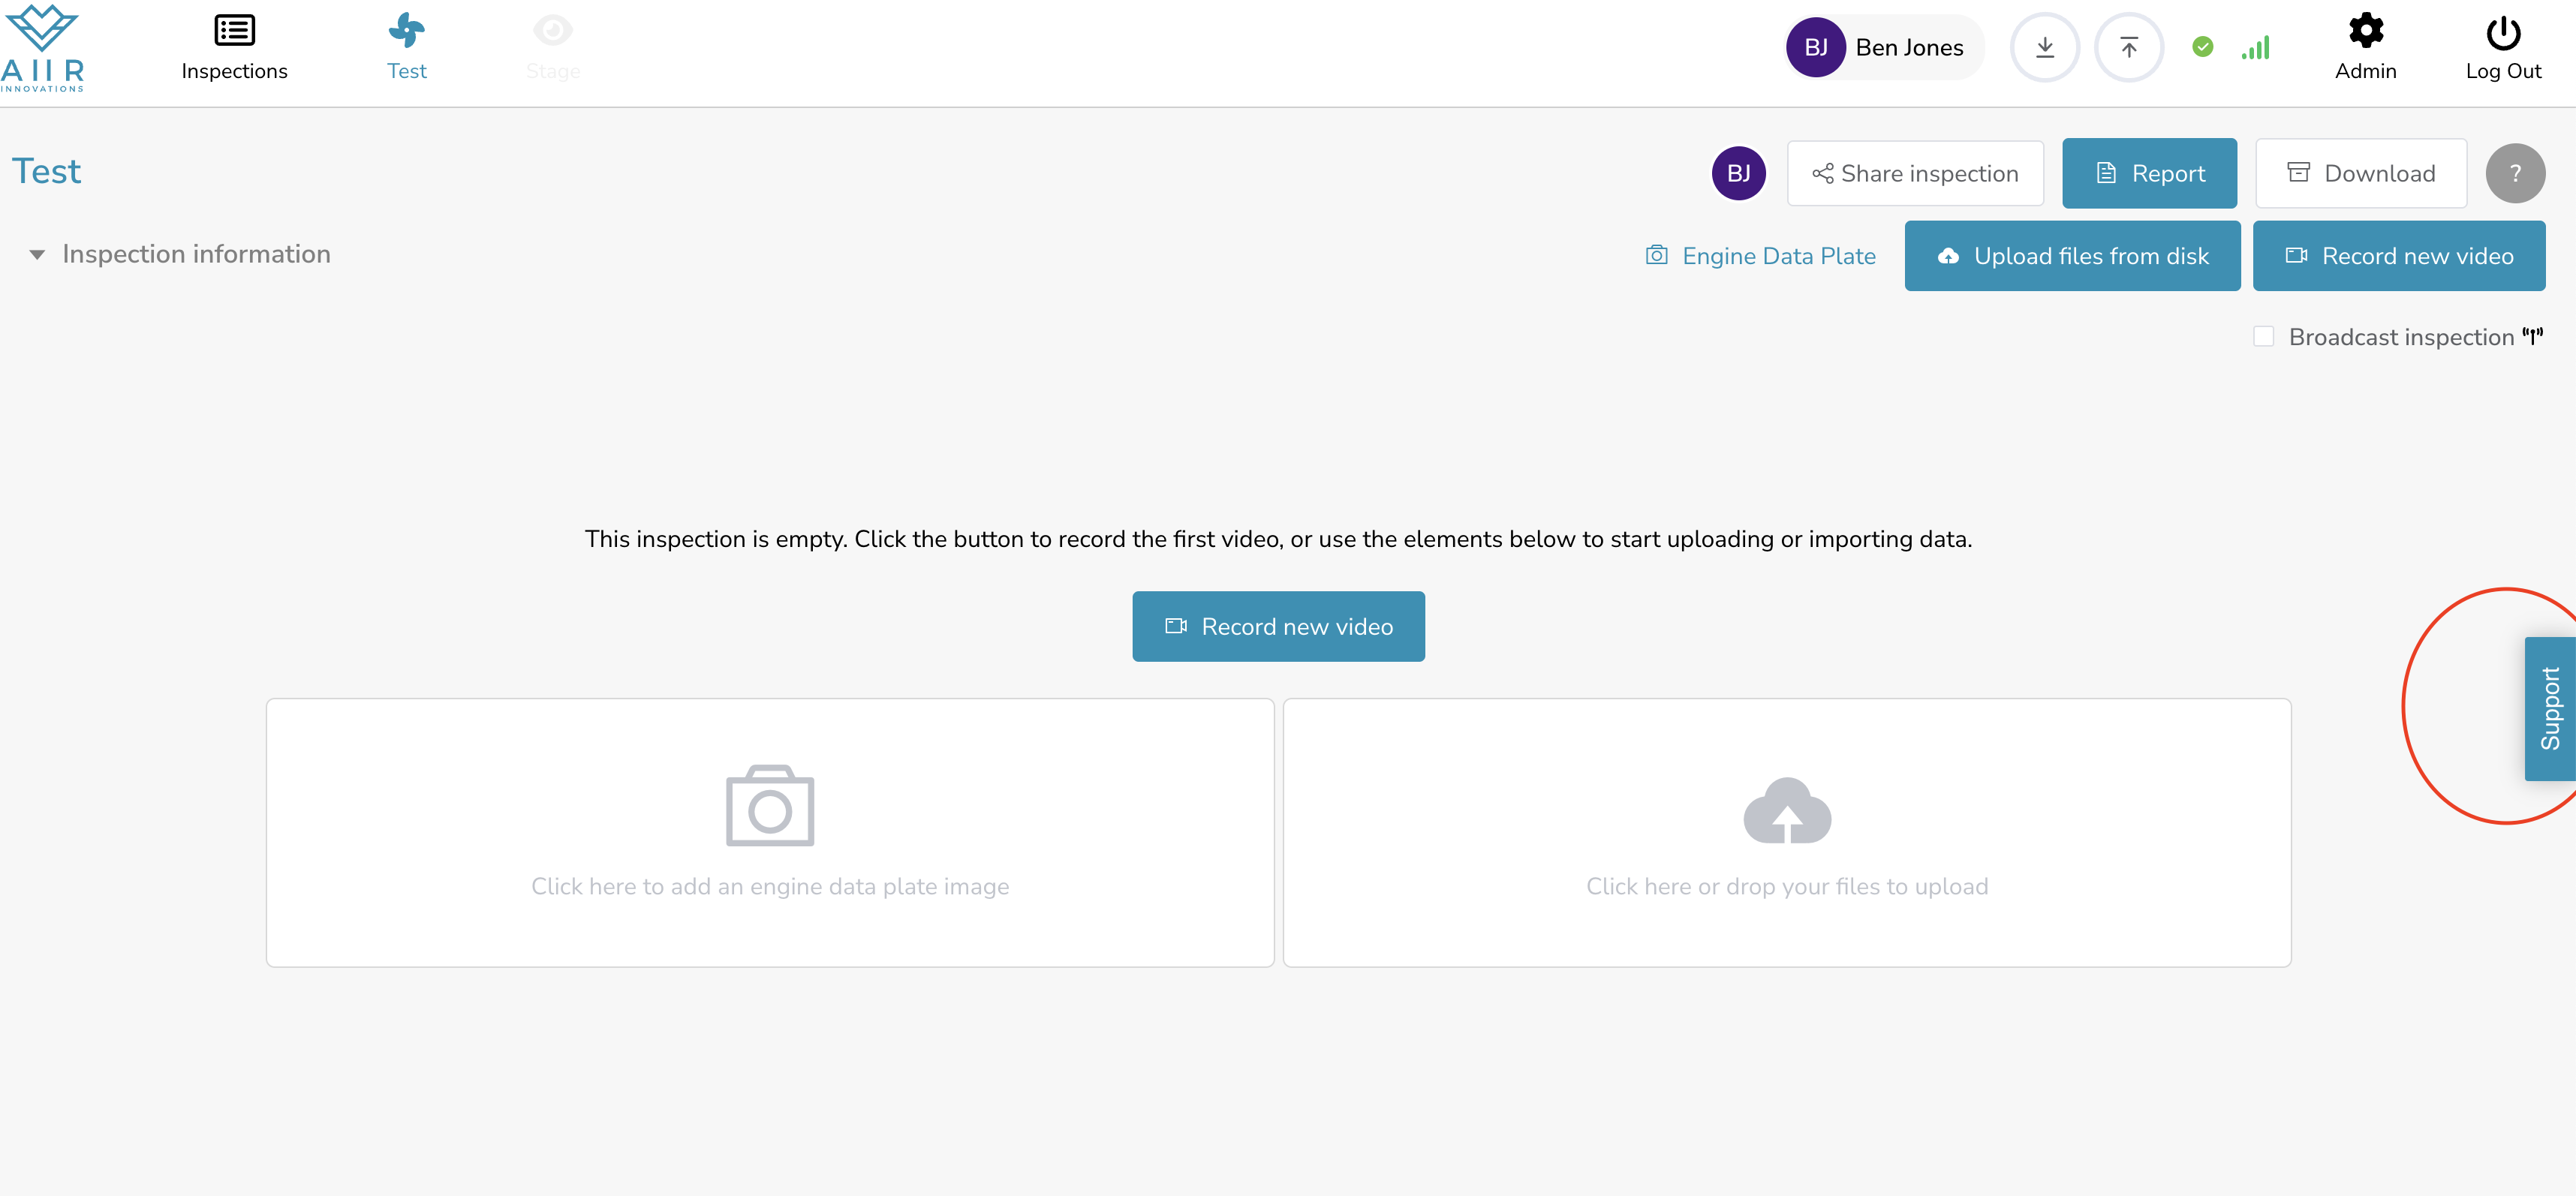This screenshot has width=2576, height=1196.
Task: Switch to the Test tab
Action: coord(406,48)
